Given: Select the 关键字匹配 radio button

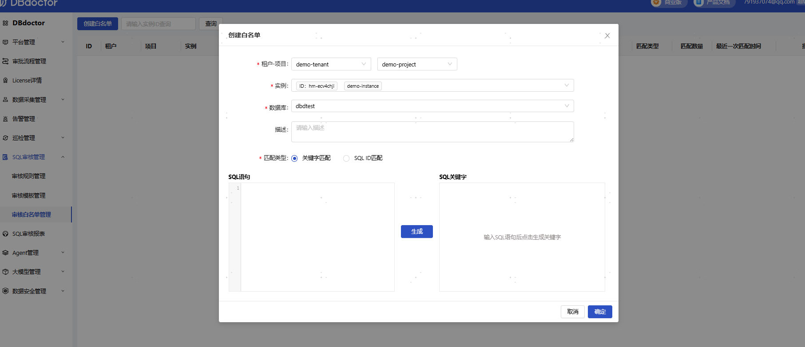Looking at the screenshot, I should (x=294, y=159).
